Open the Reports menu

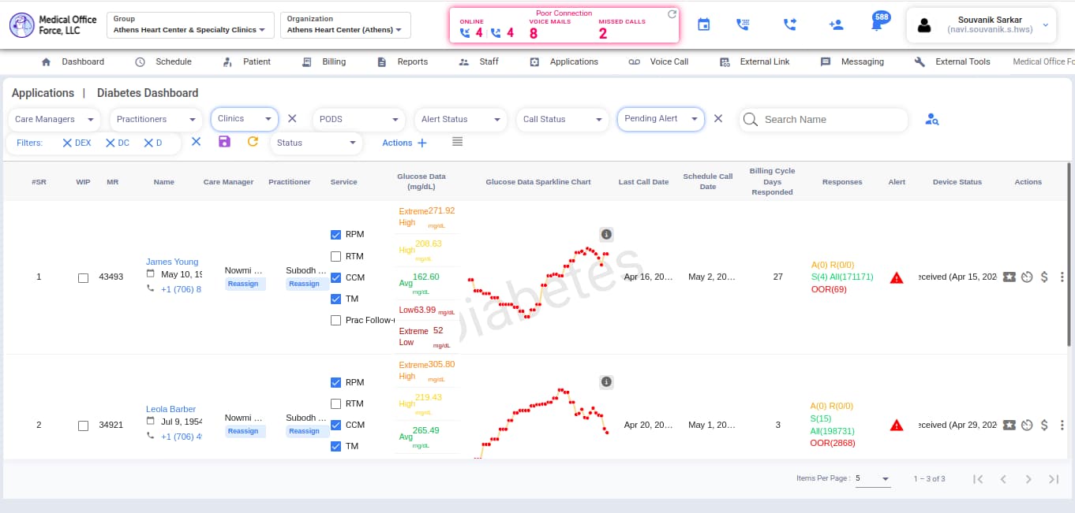click(x=403, y=61)
